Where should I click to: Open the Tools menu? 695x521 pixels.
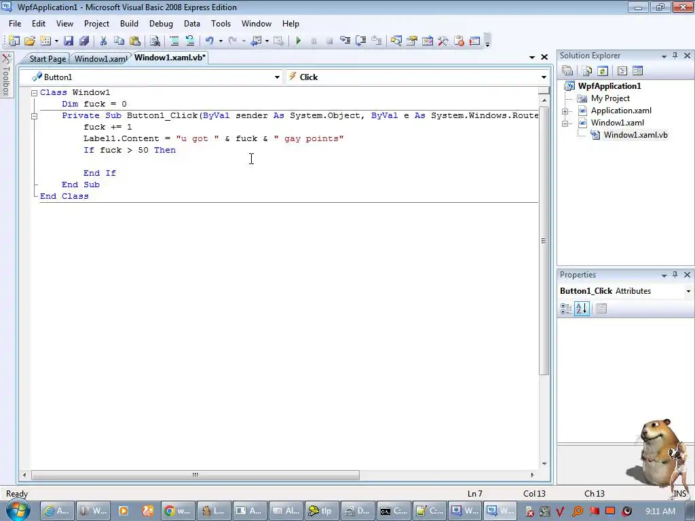point(221,24)
